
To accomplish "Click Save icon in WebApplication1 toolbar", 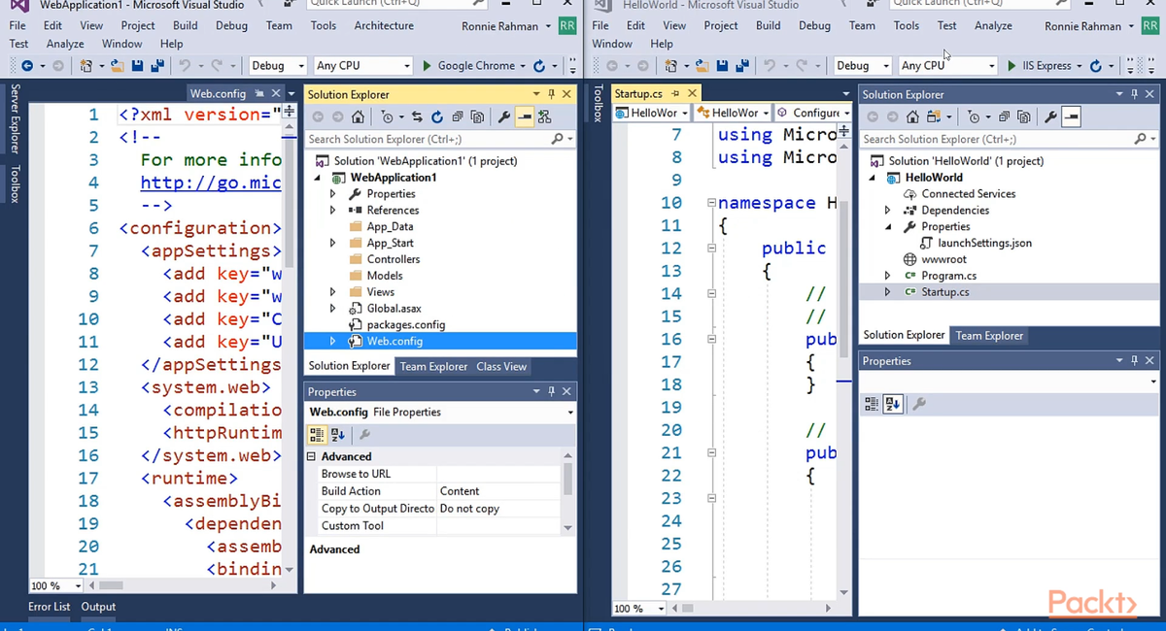I will coord(137,66).
